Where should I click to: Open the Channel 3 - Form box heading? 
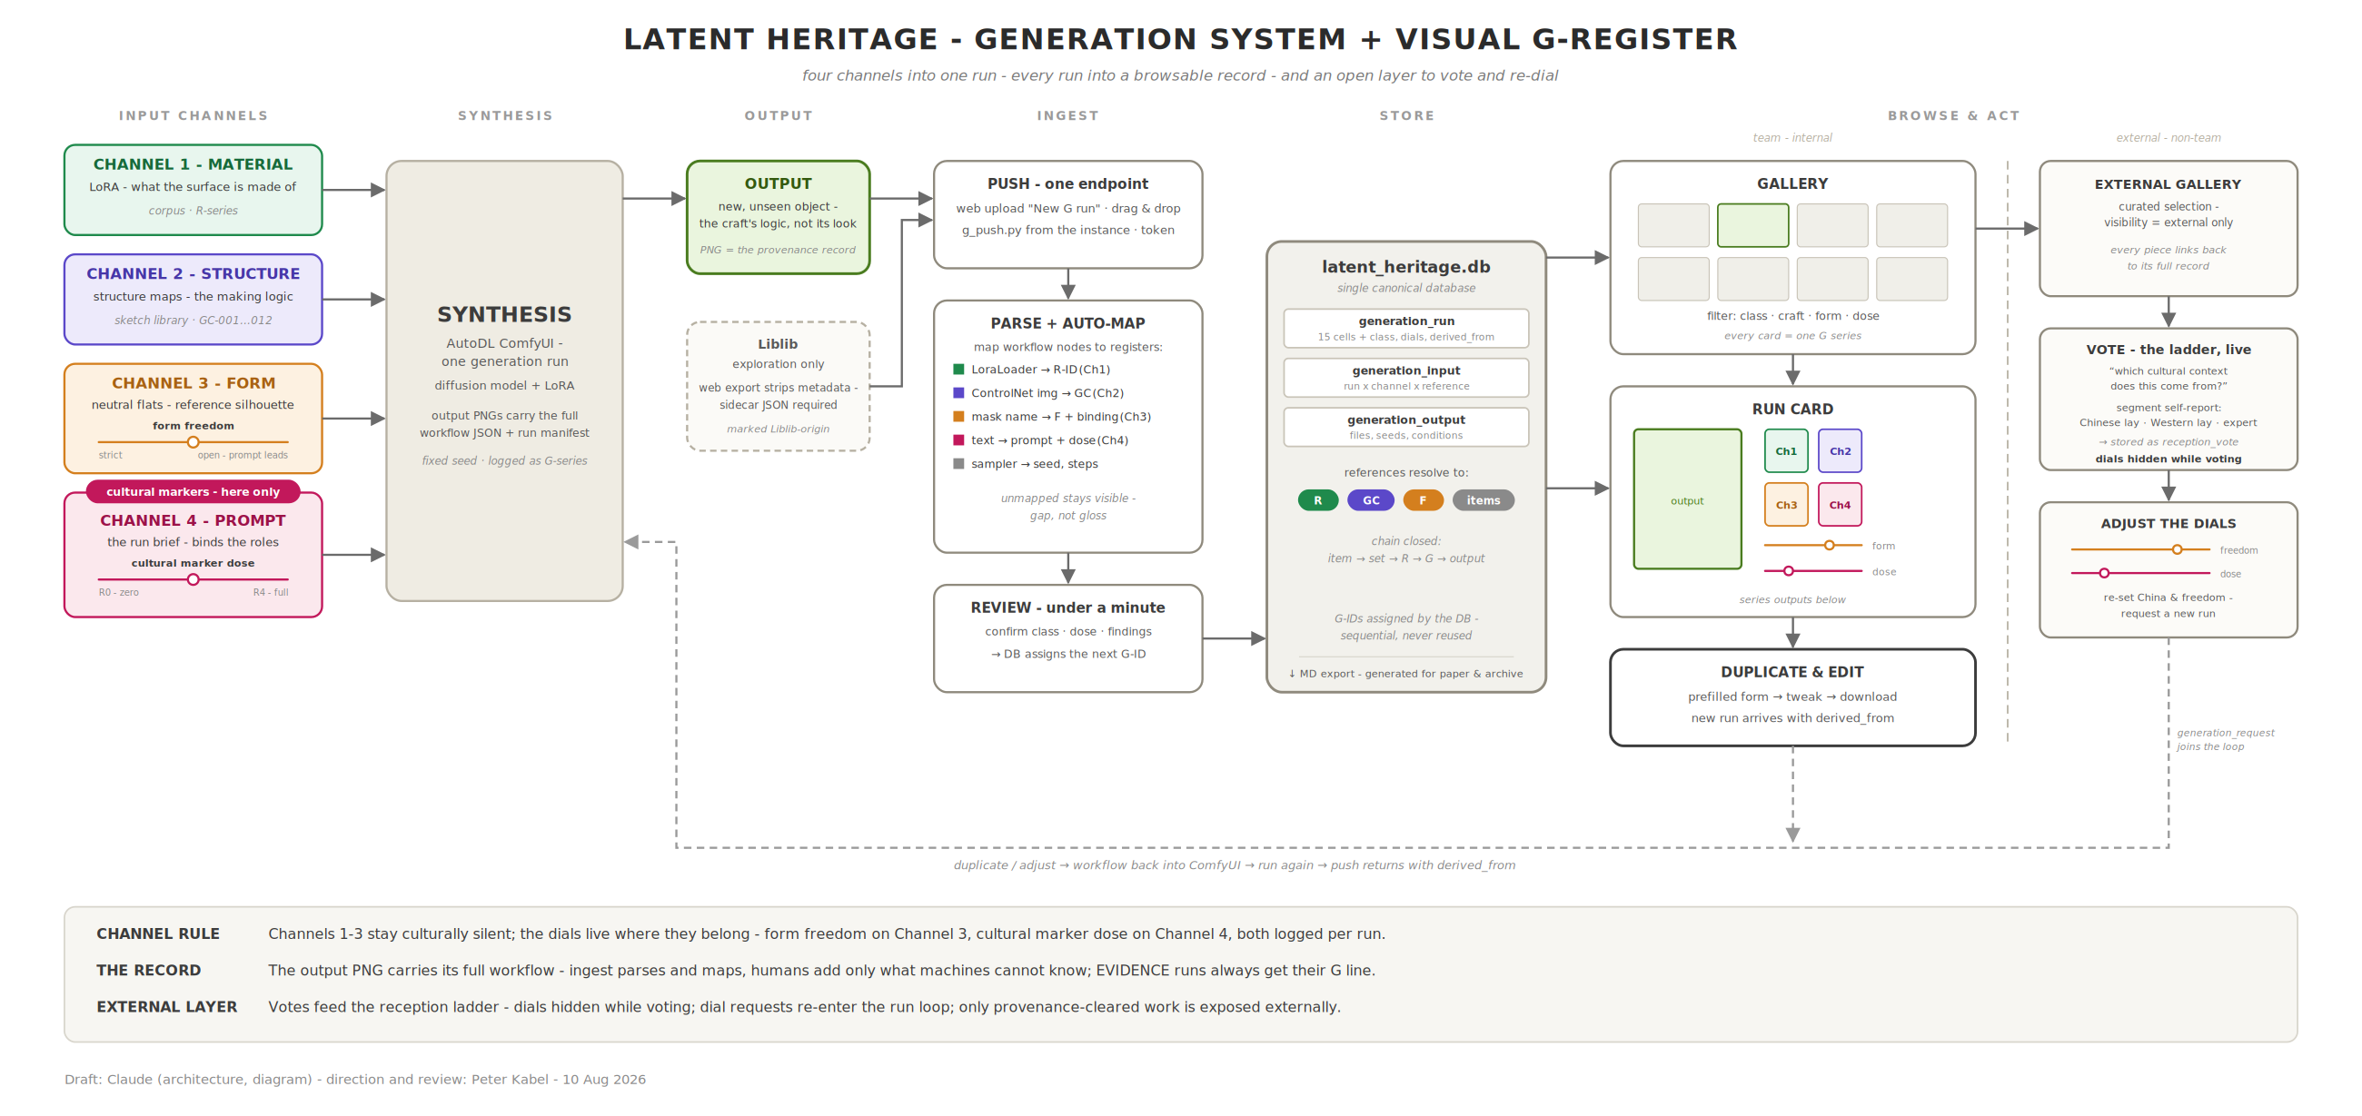193,383
